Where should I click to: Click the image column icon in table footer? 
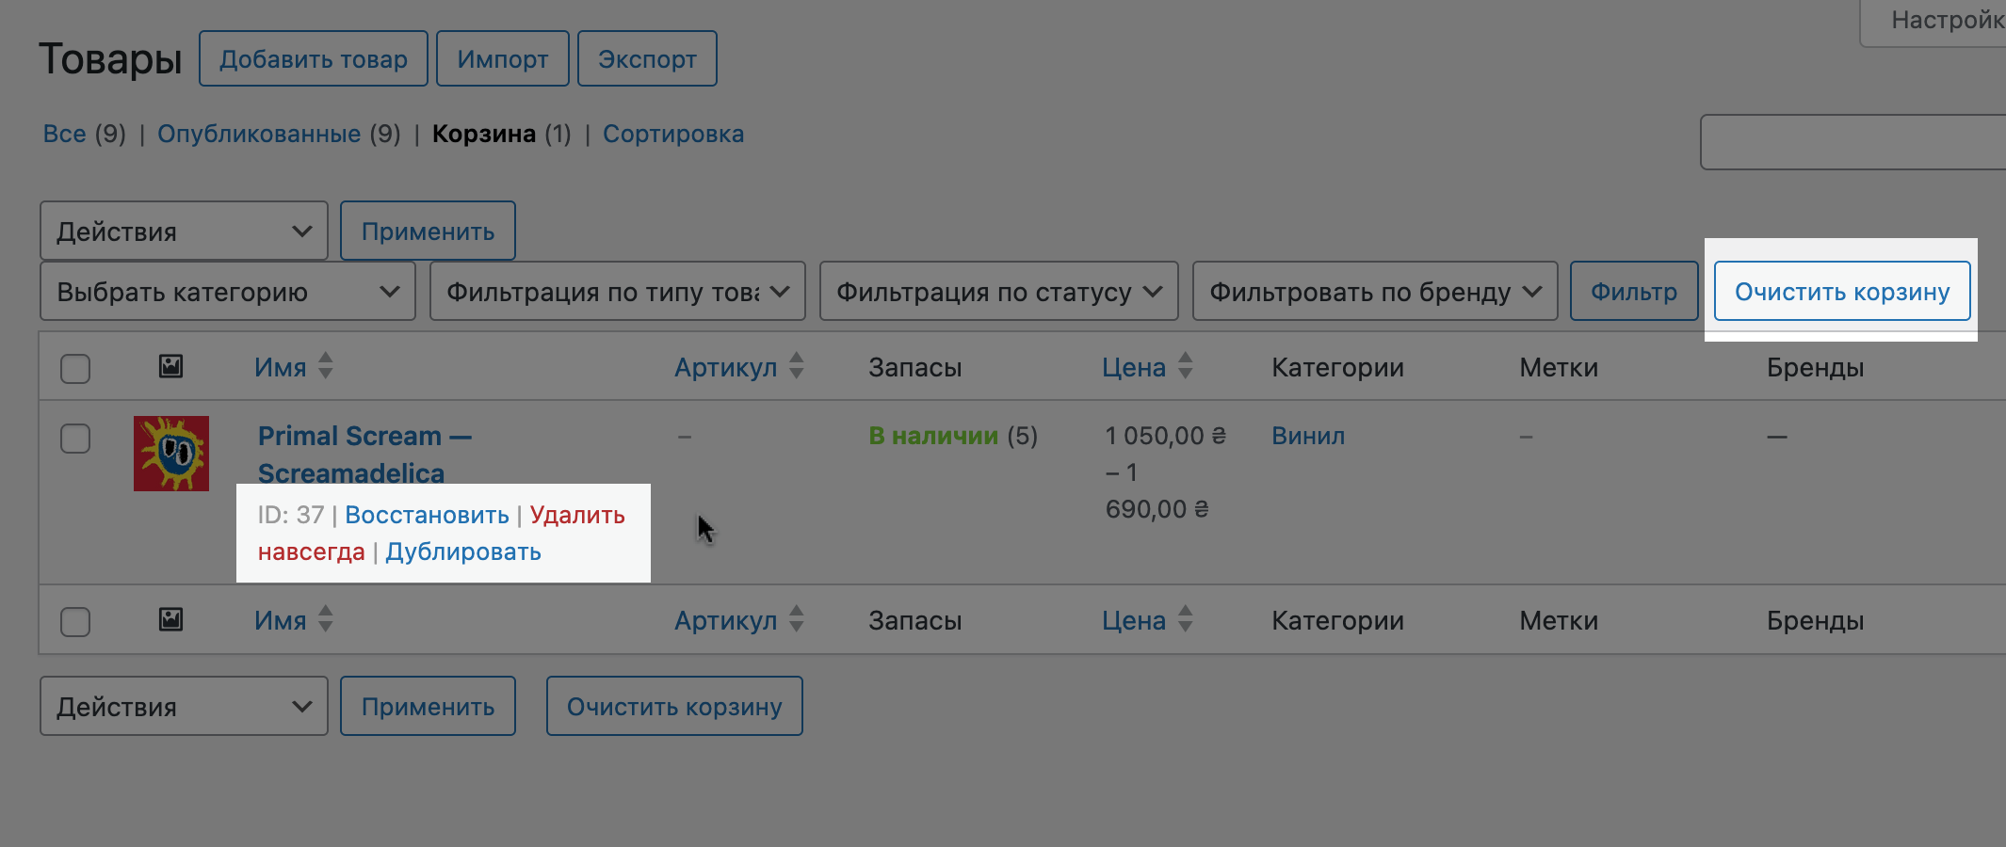170,619
